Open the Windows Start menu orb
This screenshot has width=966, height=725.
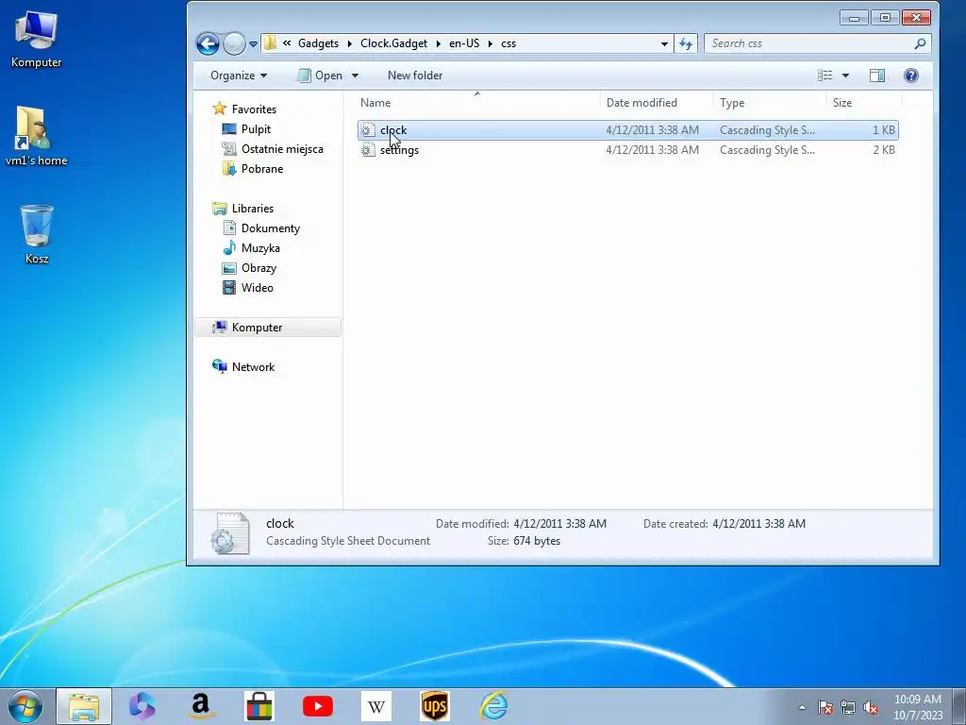tap(25, 706)
